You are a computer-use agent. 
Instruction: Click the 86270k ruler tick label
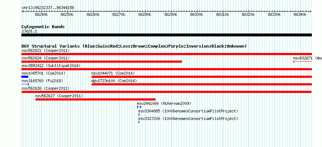pyautogui.click(x=119, y=14)
